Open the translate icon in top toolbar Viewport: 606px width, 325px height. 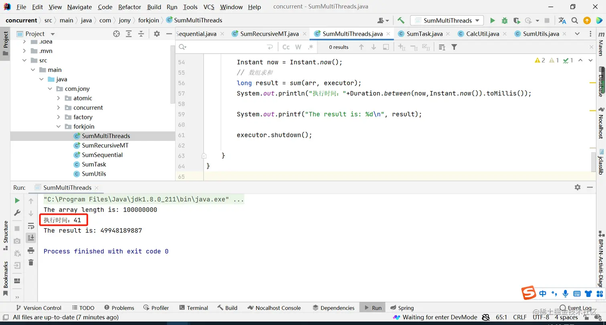[562, 20]
